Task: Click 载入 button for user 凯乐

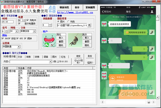Action: click(x=87, y=38)
